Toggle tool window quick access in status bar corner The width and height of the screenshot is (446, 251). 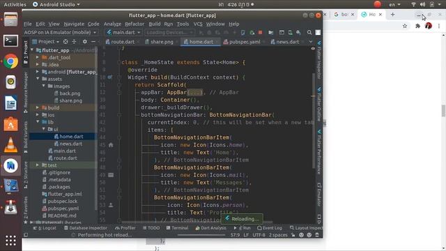click(26, 235)
